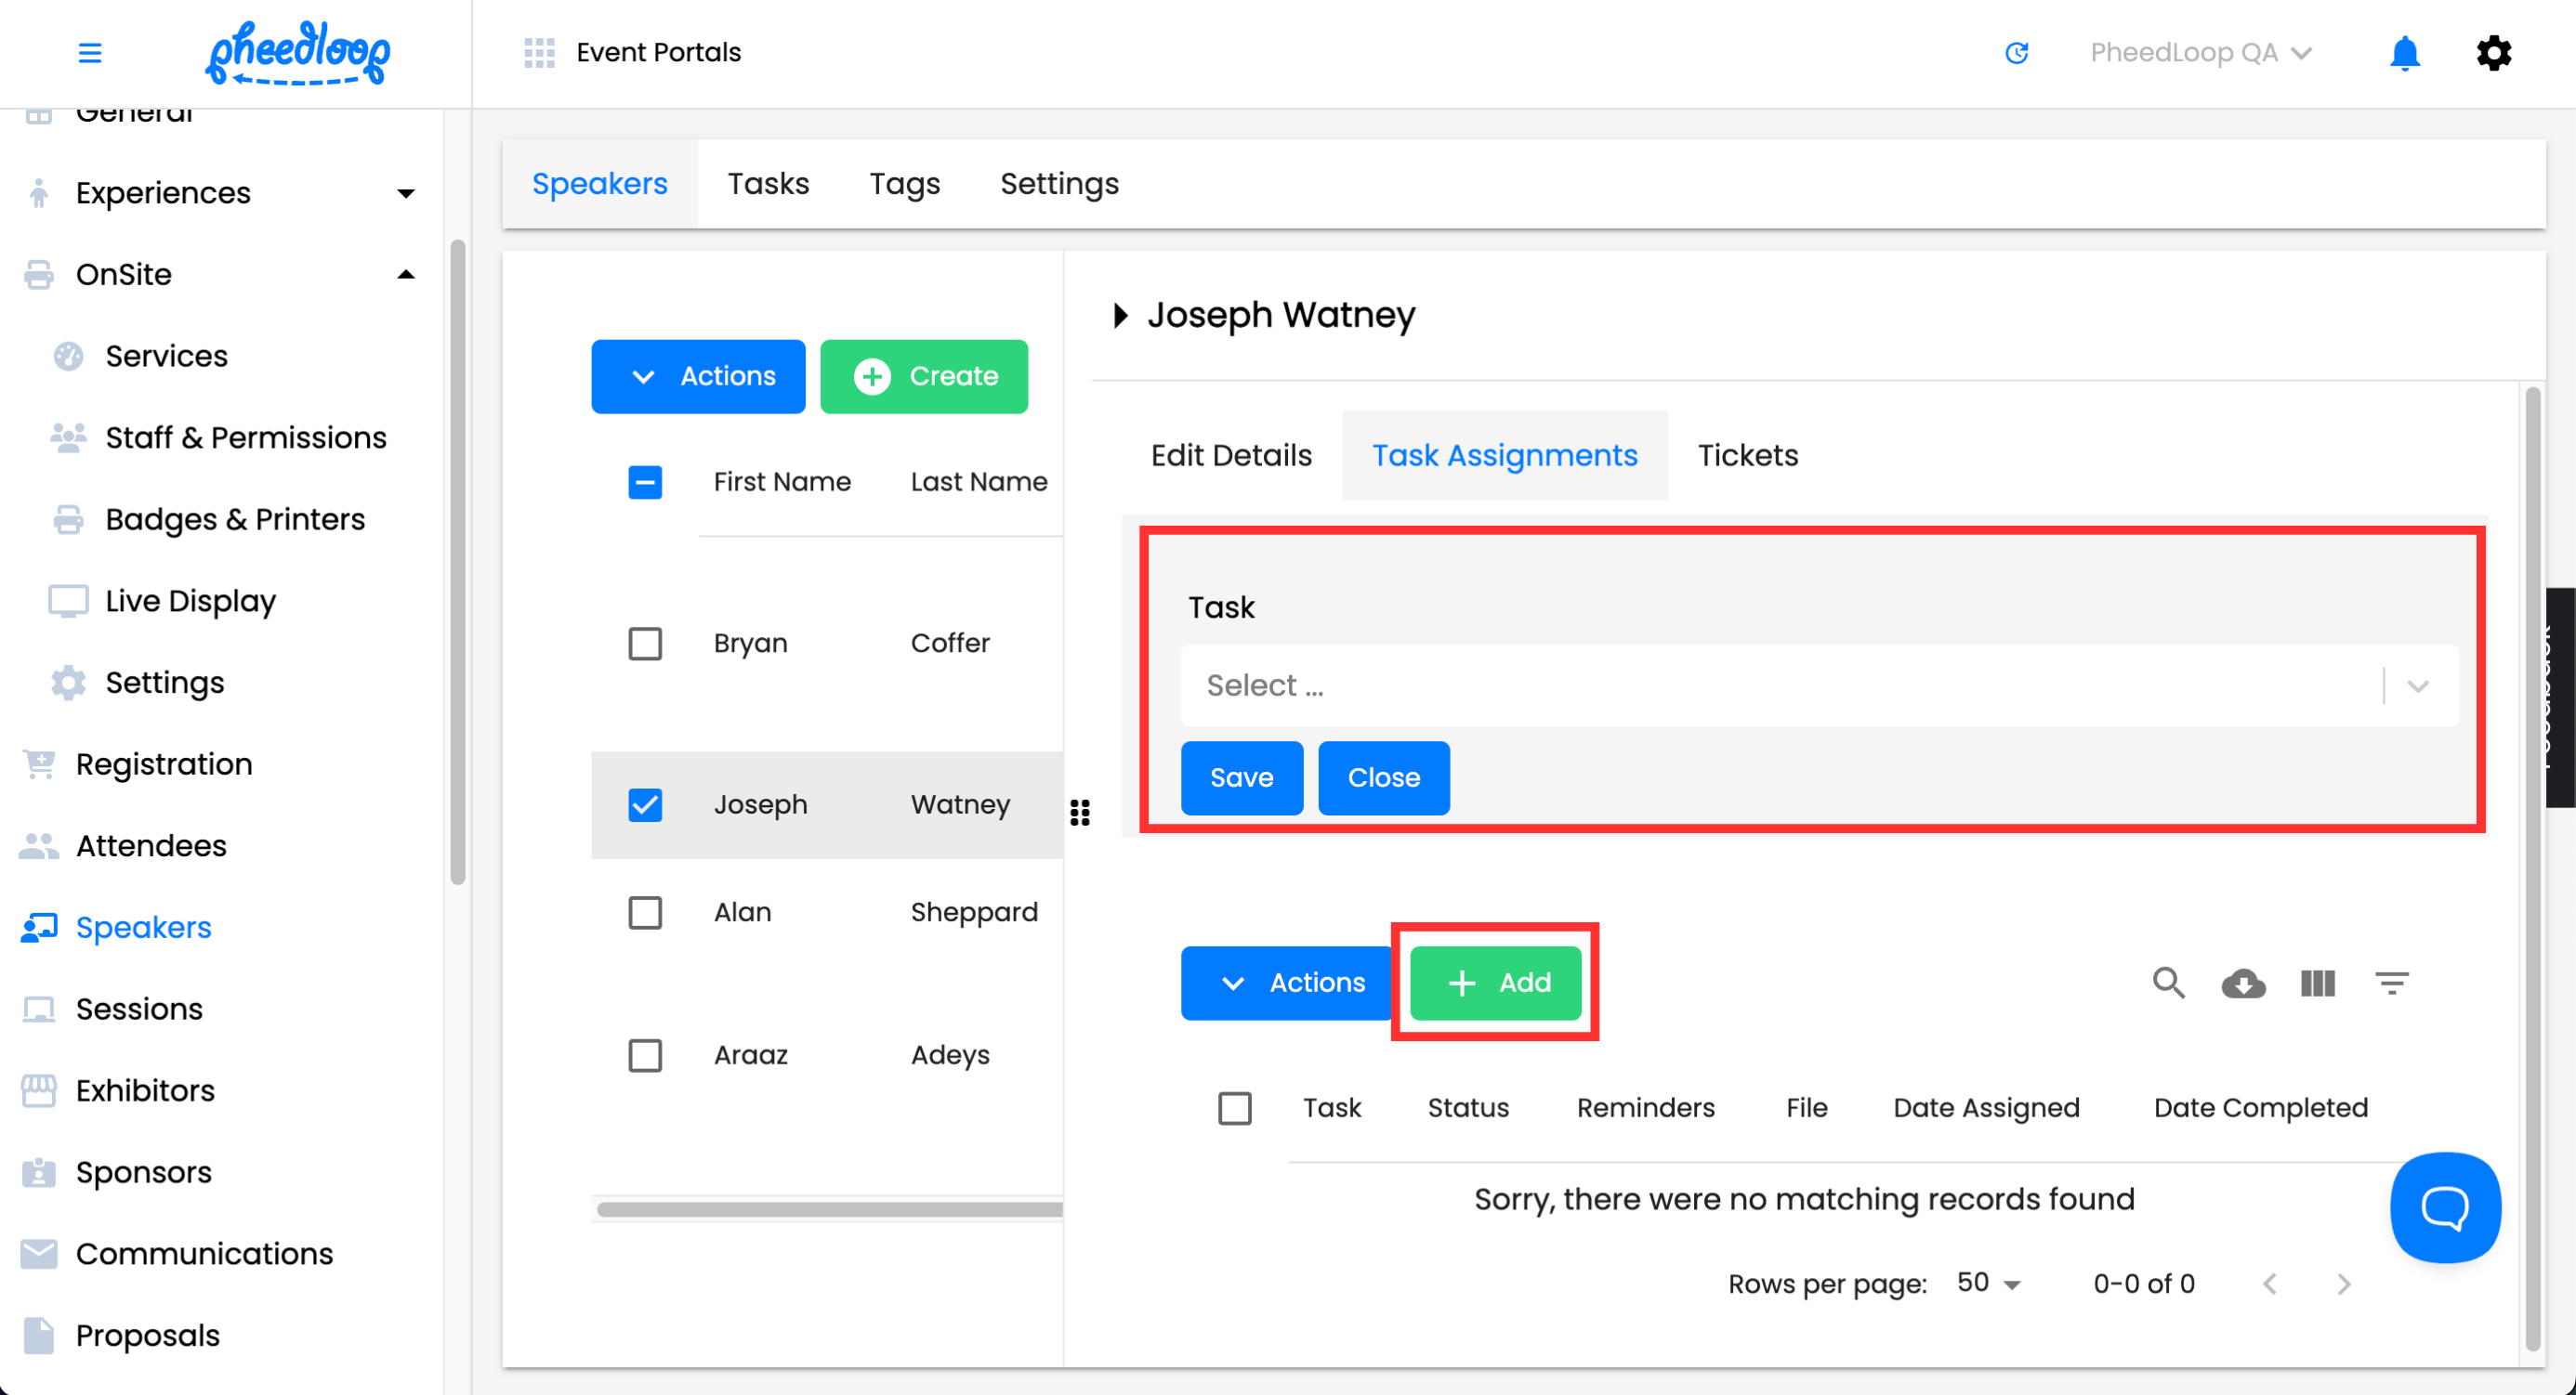Click the sidebar vertical scrollbar
The image size is (2576, 1395).
coord(458,563)
